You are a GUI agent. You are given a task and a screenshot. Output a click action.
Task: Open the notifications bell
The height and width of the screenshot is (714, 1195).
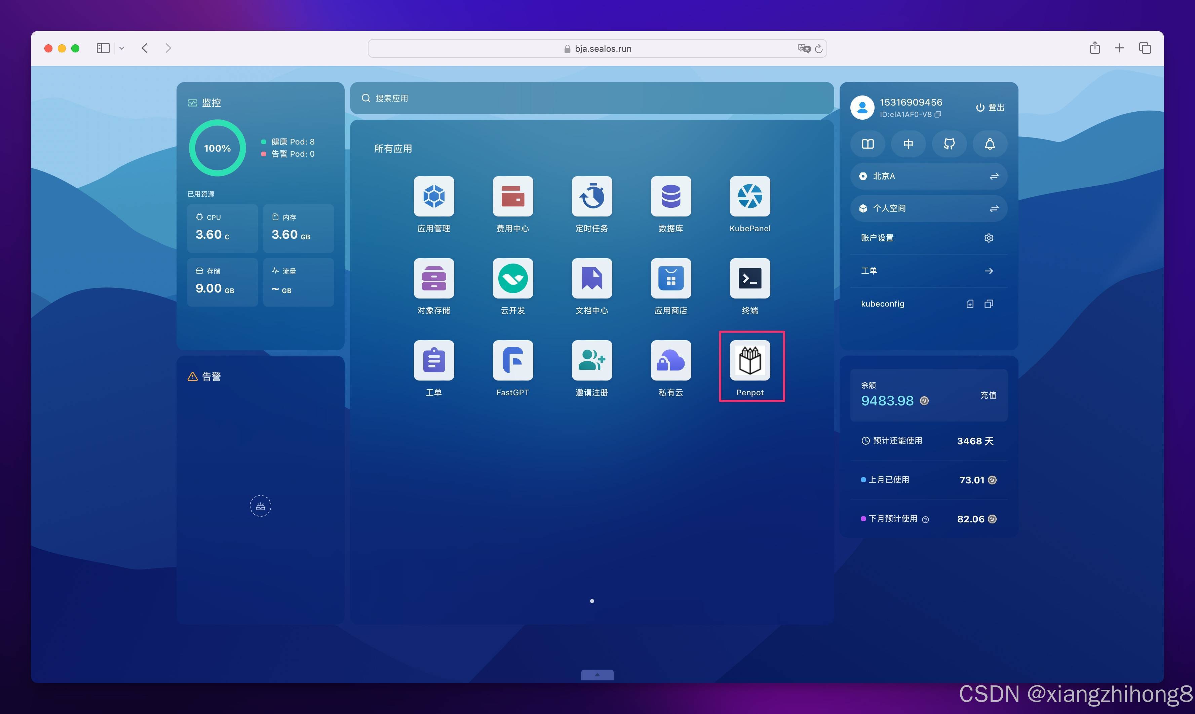pyautogui.click(x=990, y=144)
